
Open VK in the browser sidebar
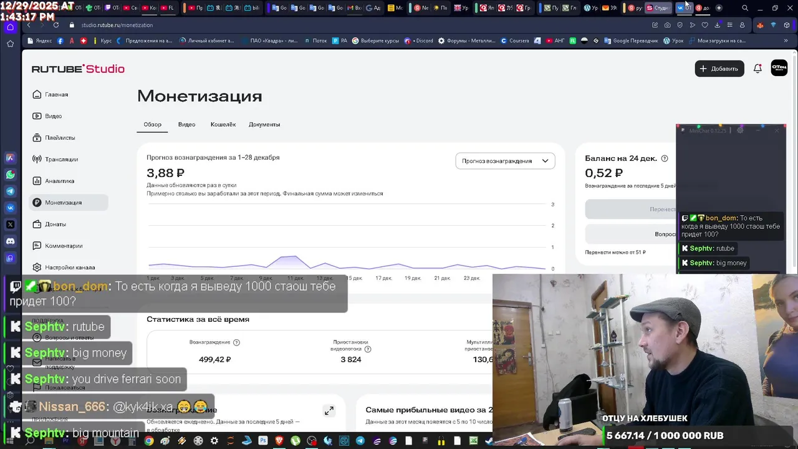(x=10, y=208)
